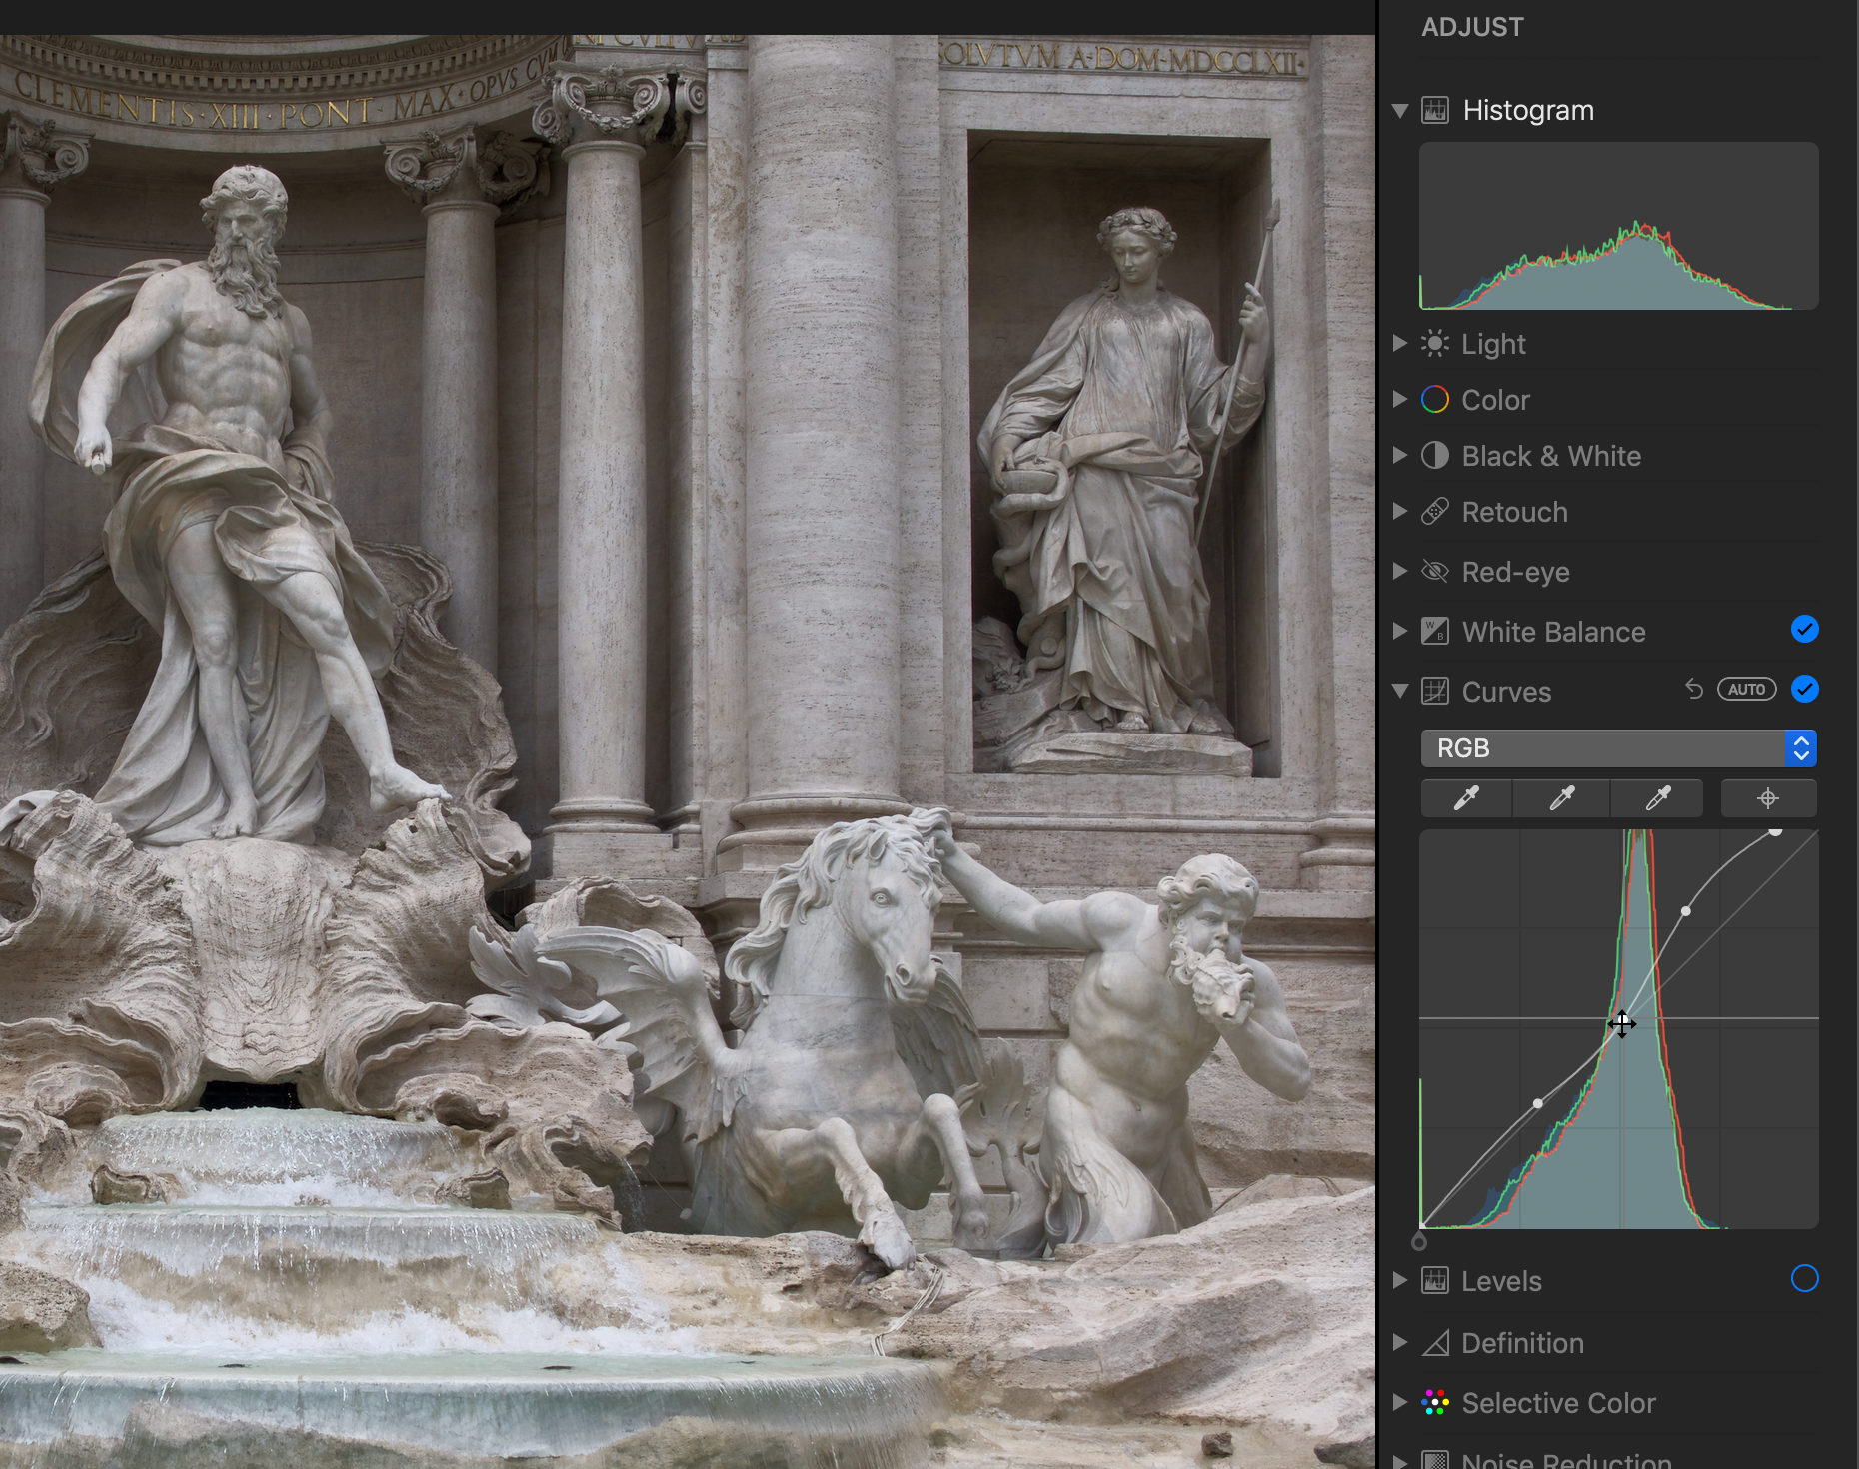Expand the Light section
Image resolution: width=1859 pixels, height=1469 pixels.
pos(1400,343)
